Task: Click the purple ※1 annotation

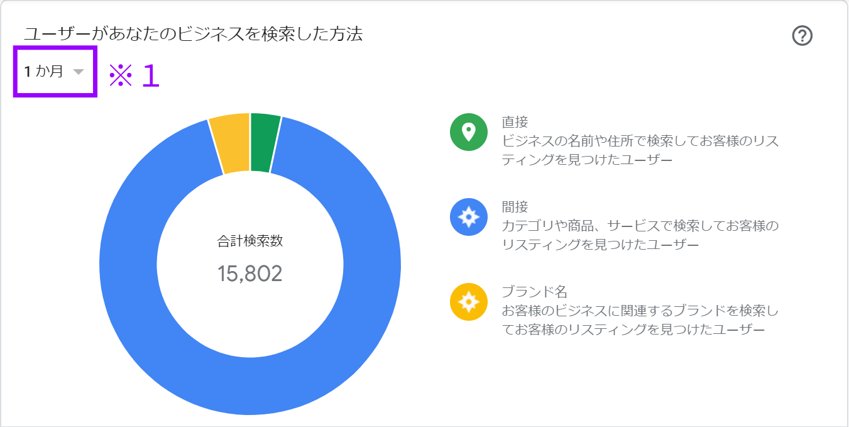Action: point(135,75)
